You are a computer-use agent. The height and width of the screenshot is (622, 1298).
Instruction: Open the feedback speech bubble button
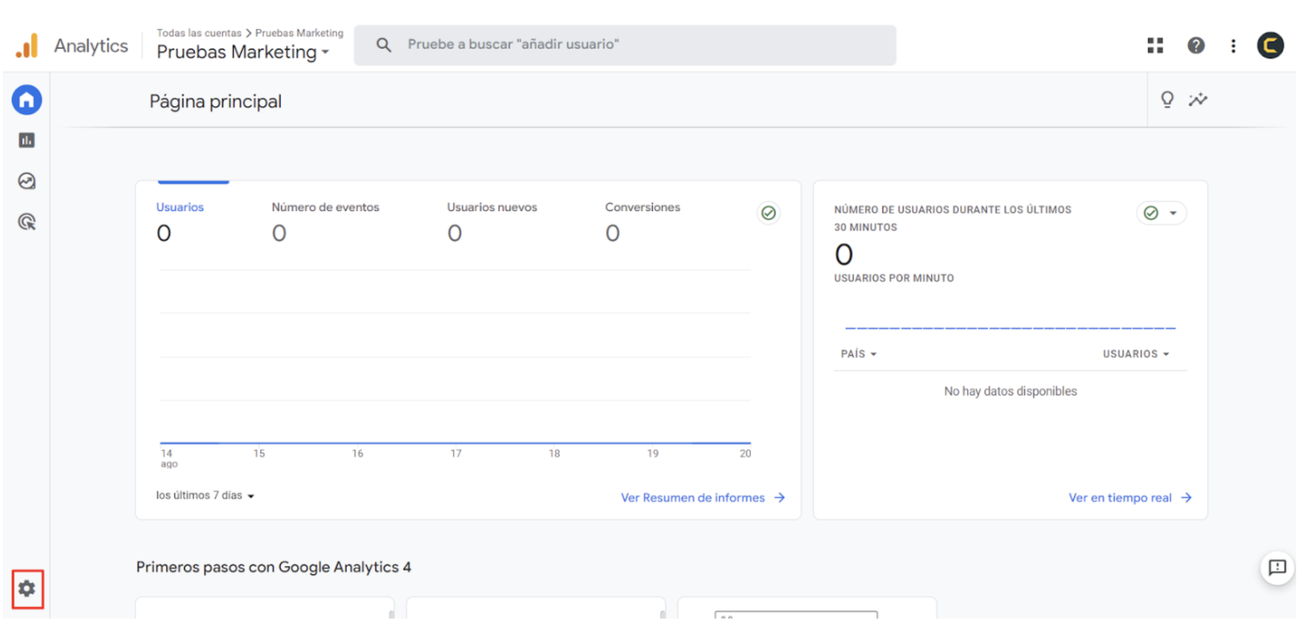tap(1277, 568)
